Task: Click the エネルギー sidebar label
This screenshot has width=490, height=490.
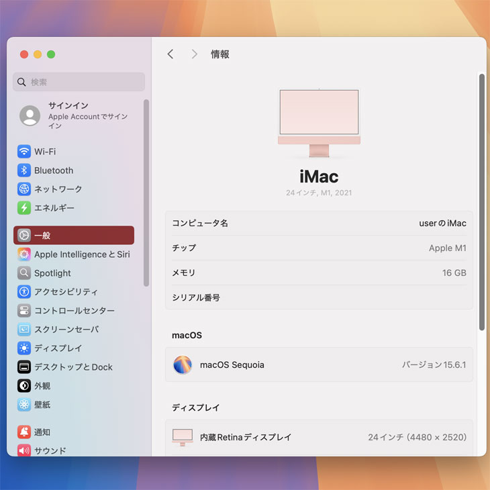Action: pos(54,208)
